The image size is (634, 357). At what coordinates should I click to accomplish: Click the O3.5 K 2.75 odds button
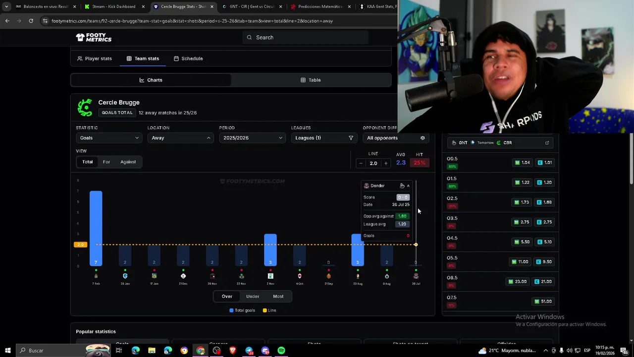tap(544, 222)
